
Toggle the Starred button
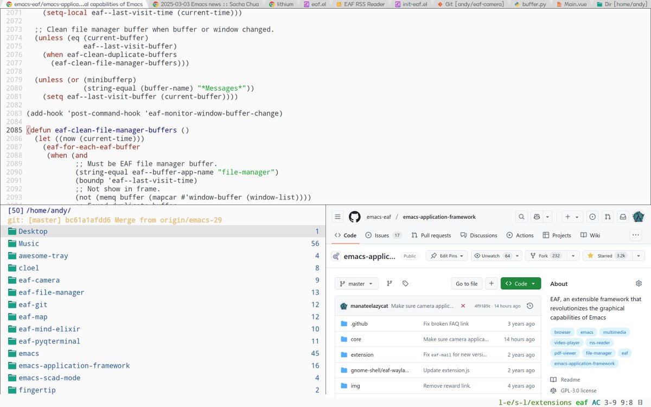(x=607, y=256)
